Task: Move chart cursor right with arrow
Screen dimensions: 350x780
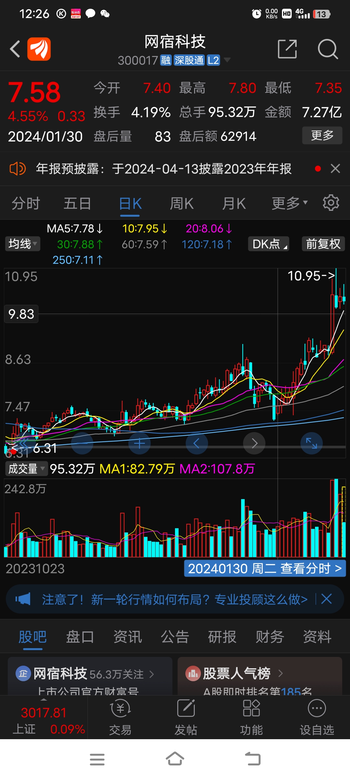Action: [254, 443]
